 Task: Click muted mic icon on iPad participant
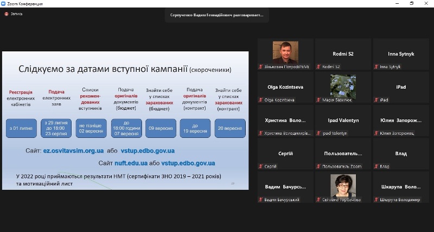376,100
